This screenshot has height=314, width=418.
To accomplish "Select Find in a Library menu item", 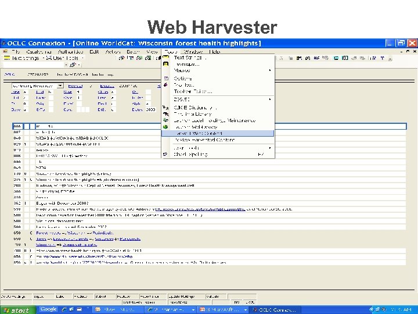I will tap(218, 114).
